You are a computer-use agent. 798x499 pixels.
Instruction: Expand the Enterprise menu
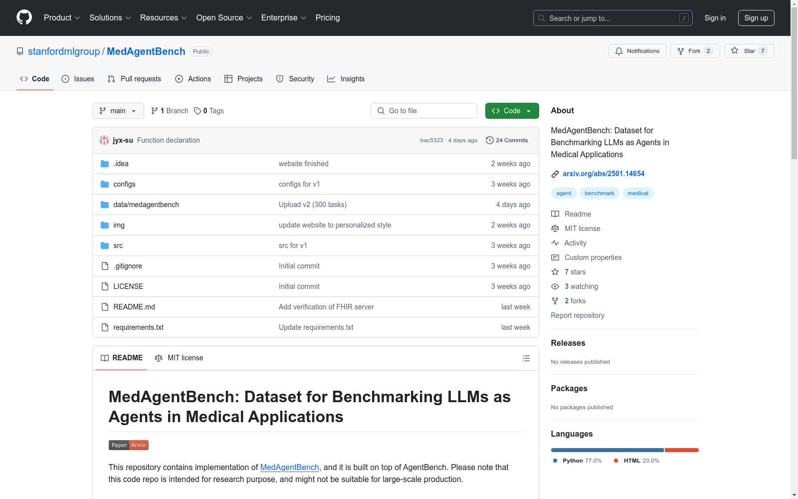click(284, 18)
